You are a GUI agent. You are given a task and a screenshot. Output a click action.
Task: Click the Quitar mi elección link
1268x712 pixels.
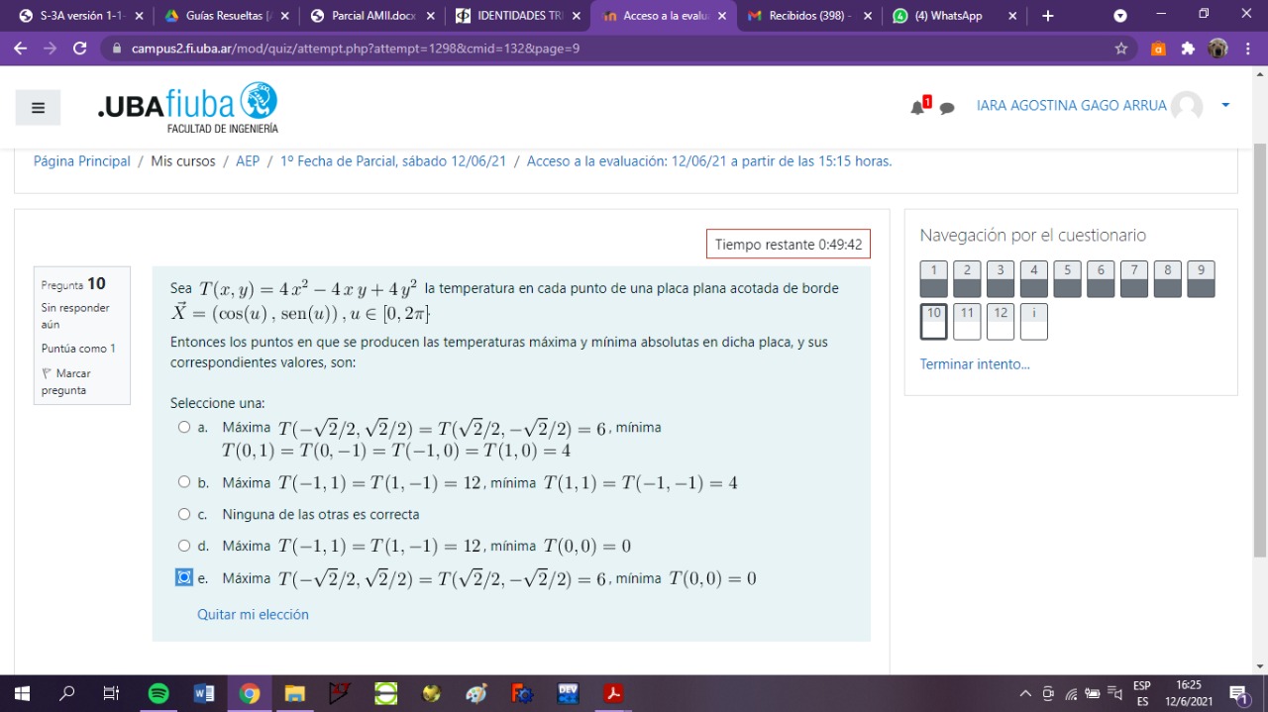[253, 615]
